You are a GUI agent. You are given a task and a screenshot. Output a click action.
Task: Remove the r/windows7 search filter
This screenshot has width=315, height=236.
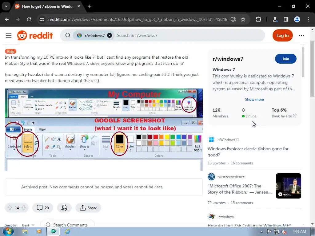tap(110, 36)
